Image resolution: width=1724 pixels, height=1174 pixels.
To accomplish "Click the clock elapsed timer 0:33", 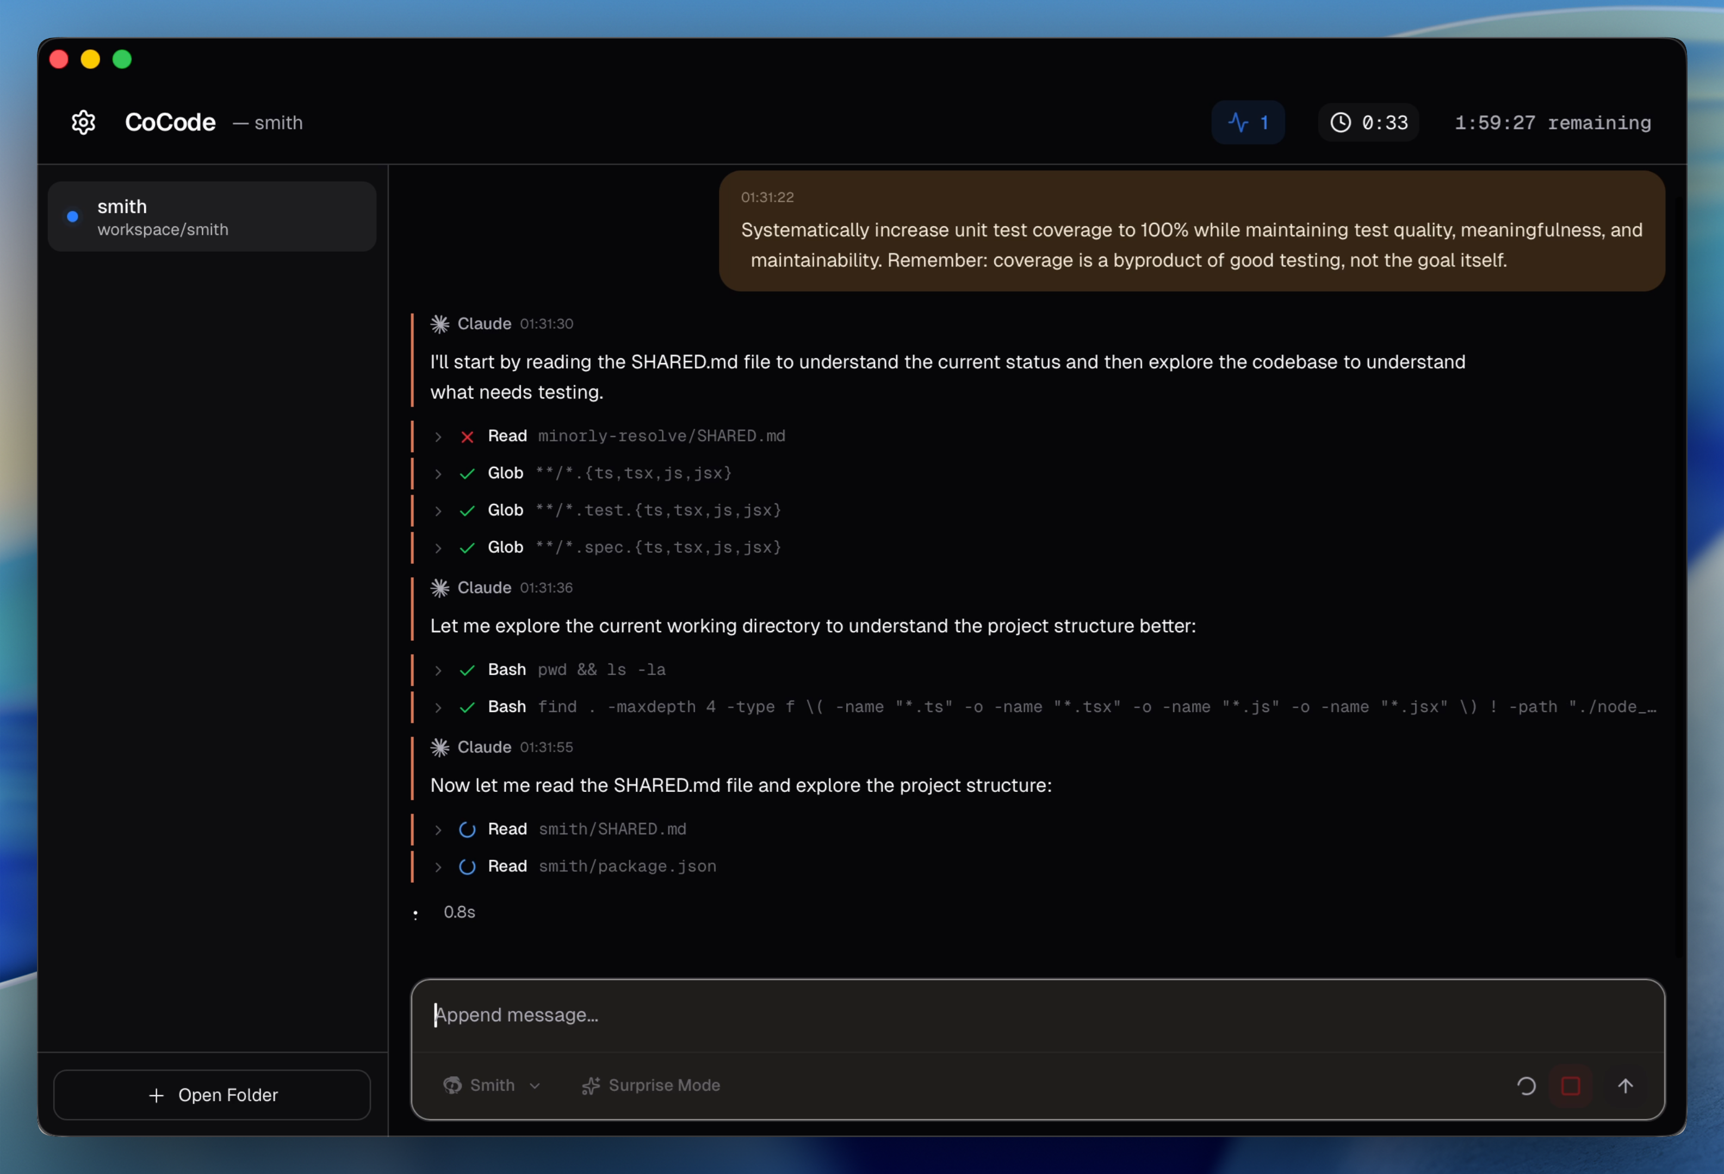I will click(x=1368, y=122).
